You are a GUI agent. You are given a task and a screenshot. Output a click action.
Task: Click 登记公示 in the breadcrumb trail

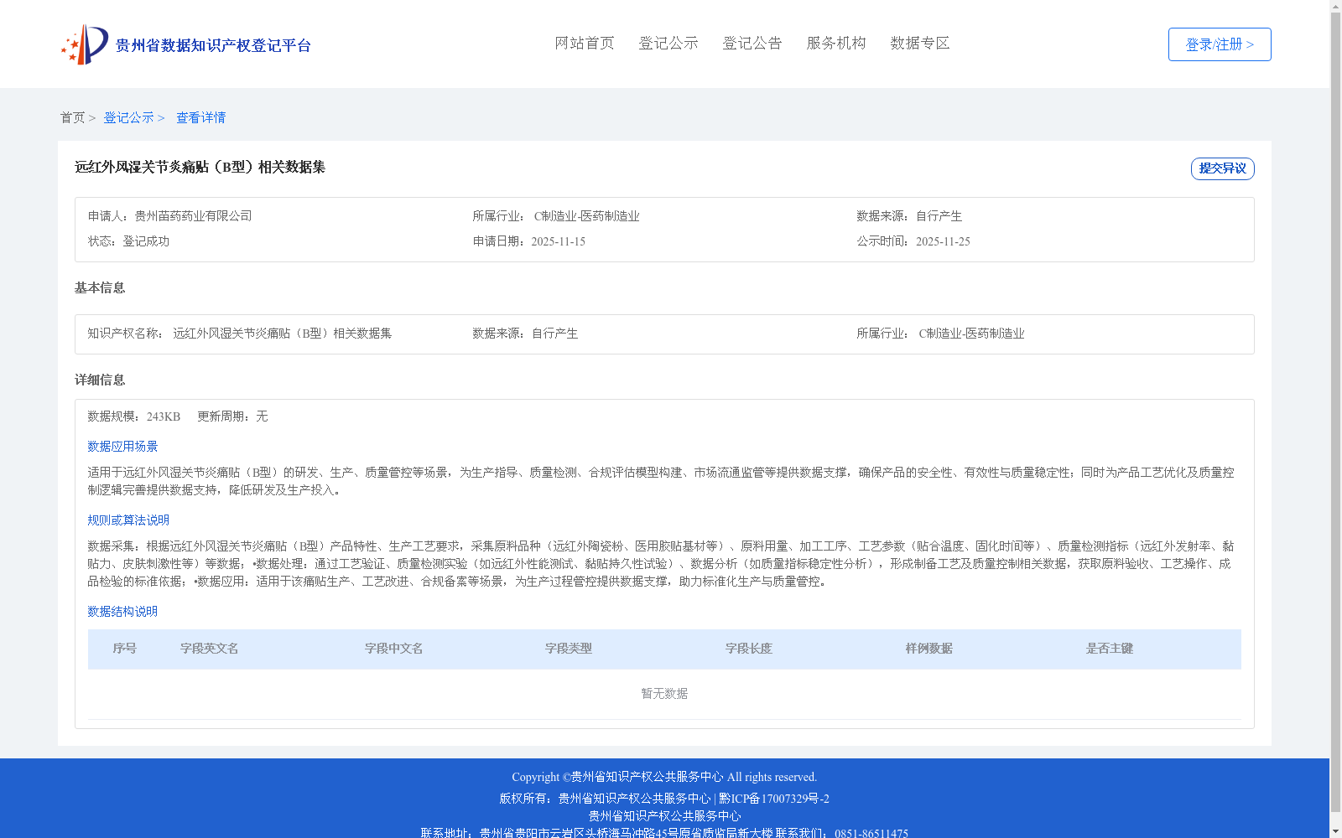[128, 117]
